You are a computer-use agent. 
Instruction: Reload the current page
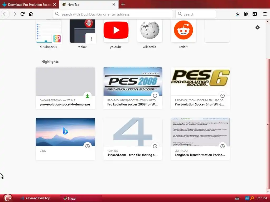(x=22, y=14)
